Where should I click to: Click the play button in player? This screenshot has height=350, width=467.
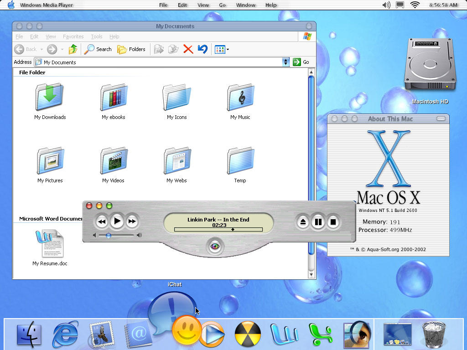point(117,221)
